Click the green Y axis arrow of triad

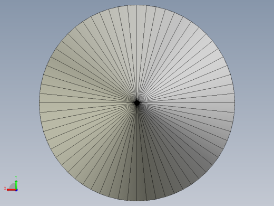tap(16, 184)
